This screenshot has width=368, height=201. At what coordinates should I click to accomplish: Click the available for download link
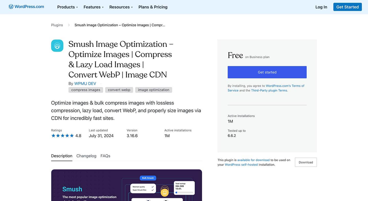point(254,160)
